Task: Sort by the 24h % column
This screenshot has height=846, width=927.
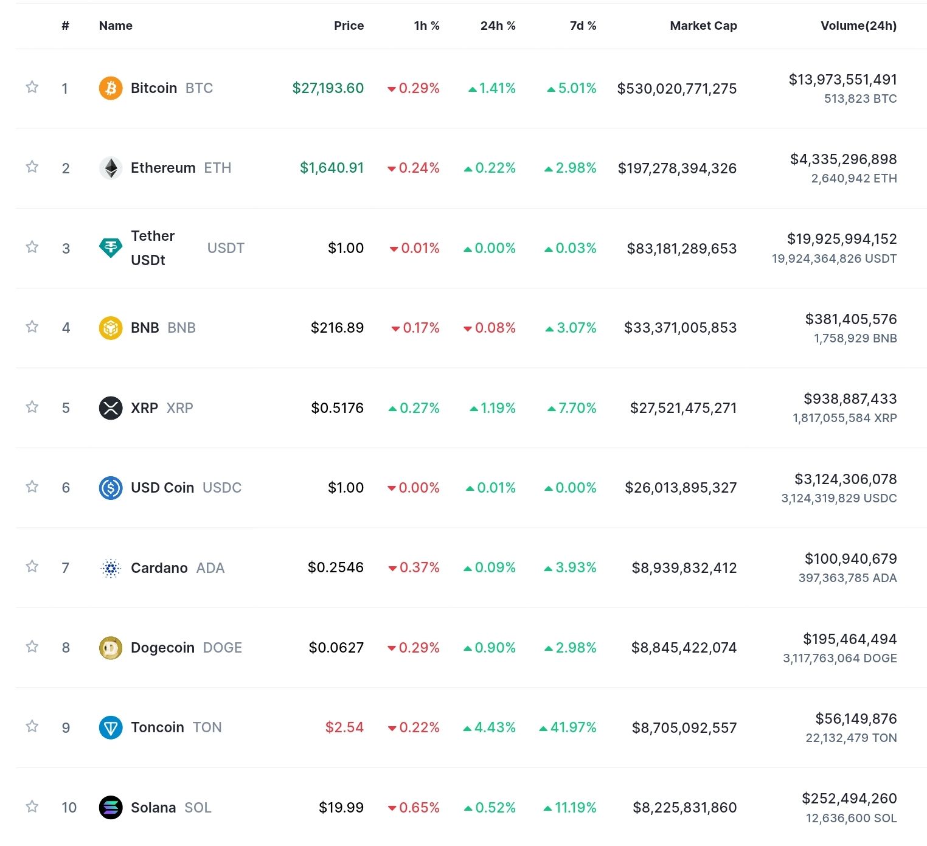Action: click(498, 26)
